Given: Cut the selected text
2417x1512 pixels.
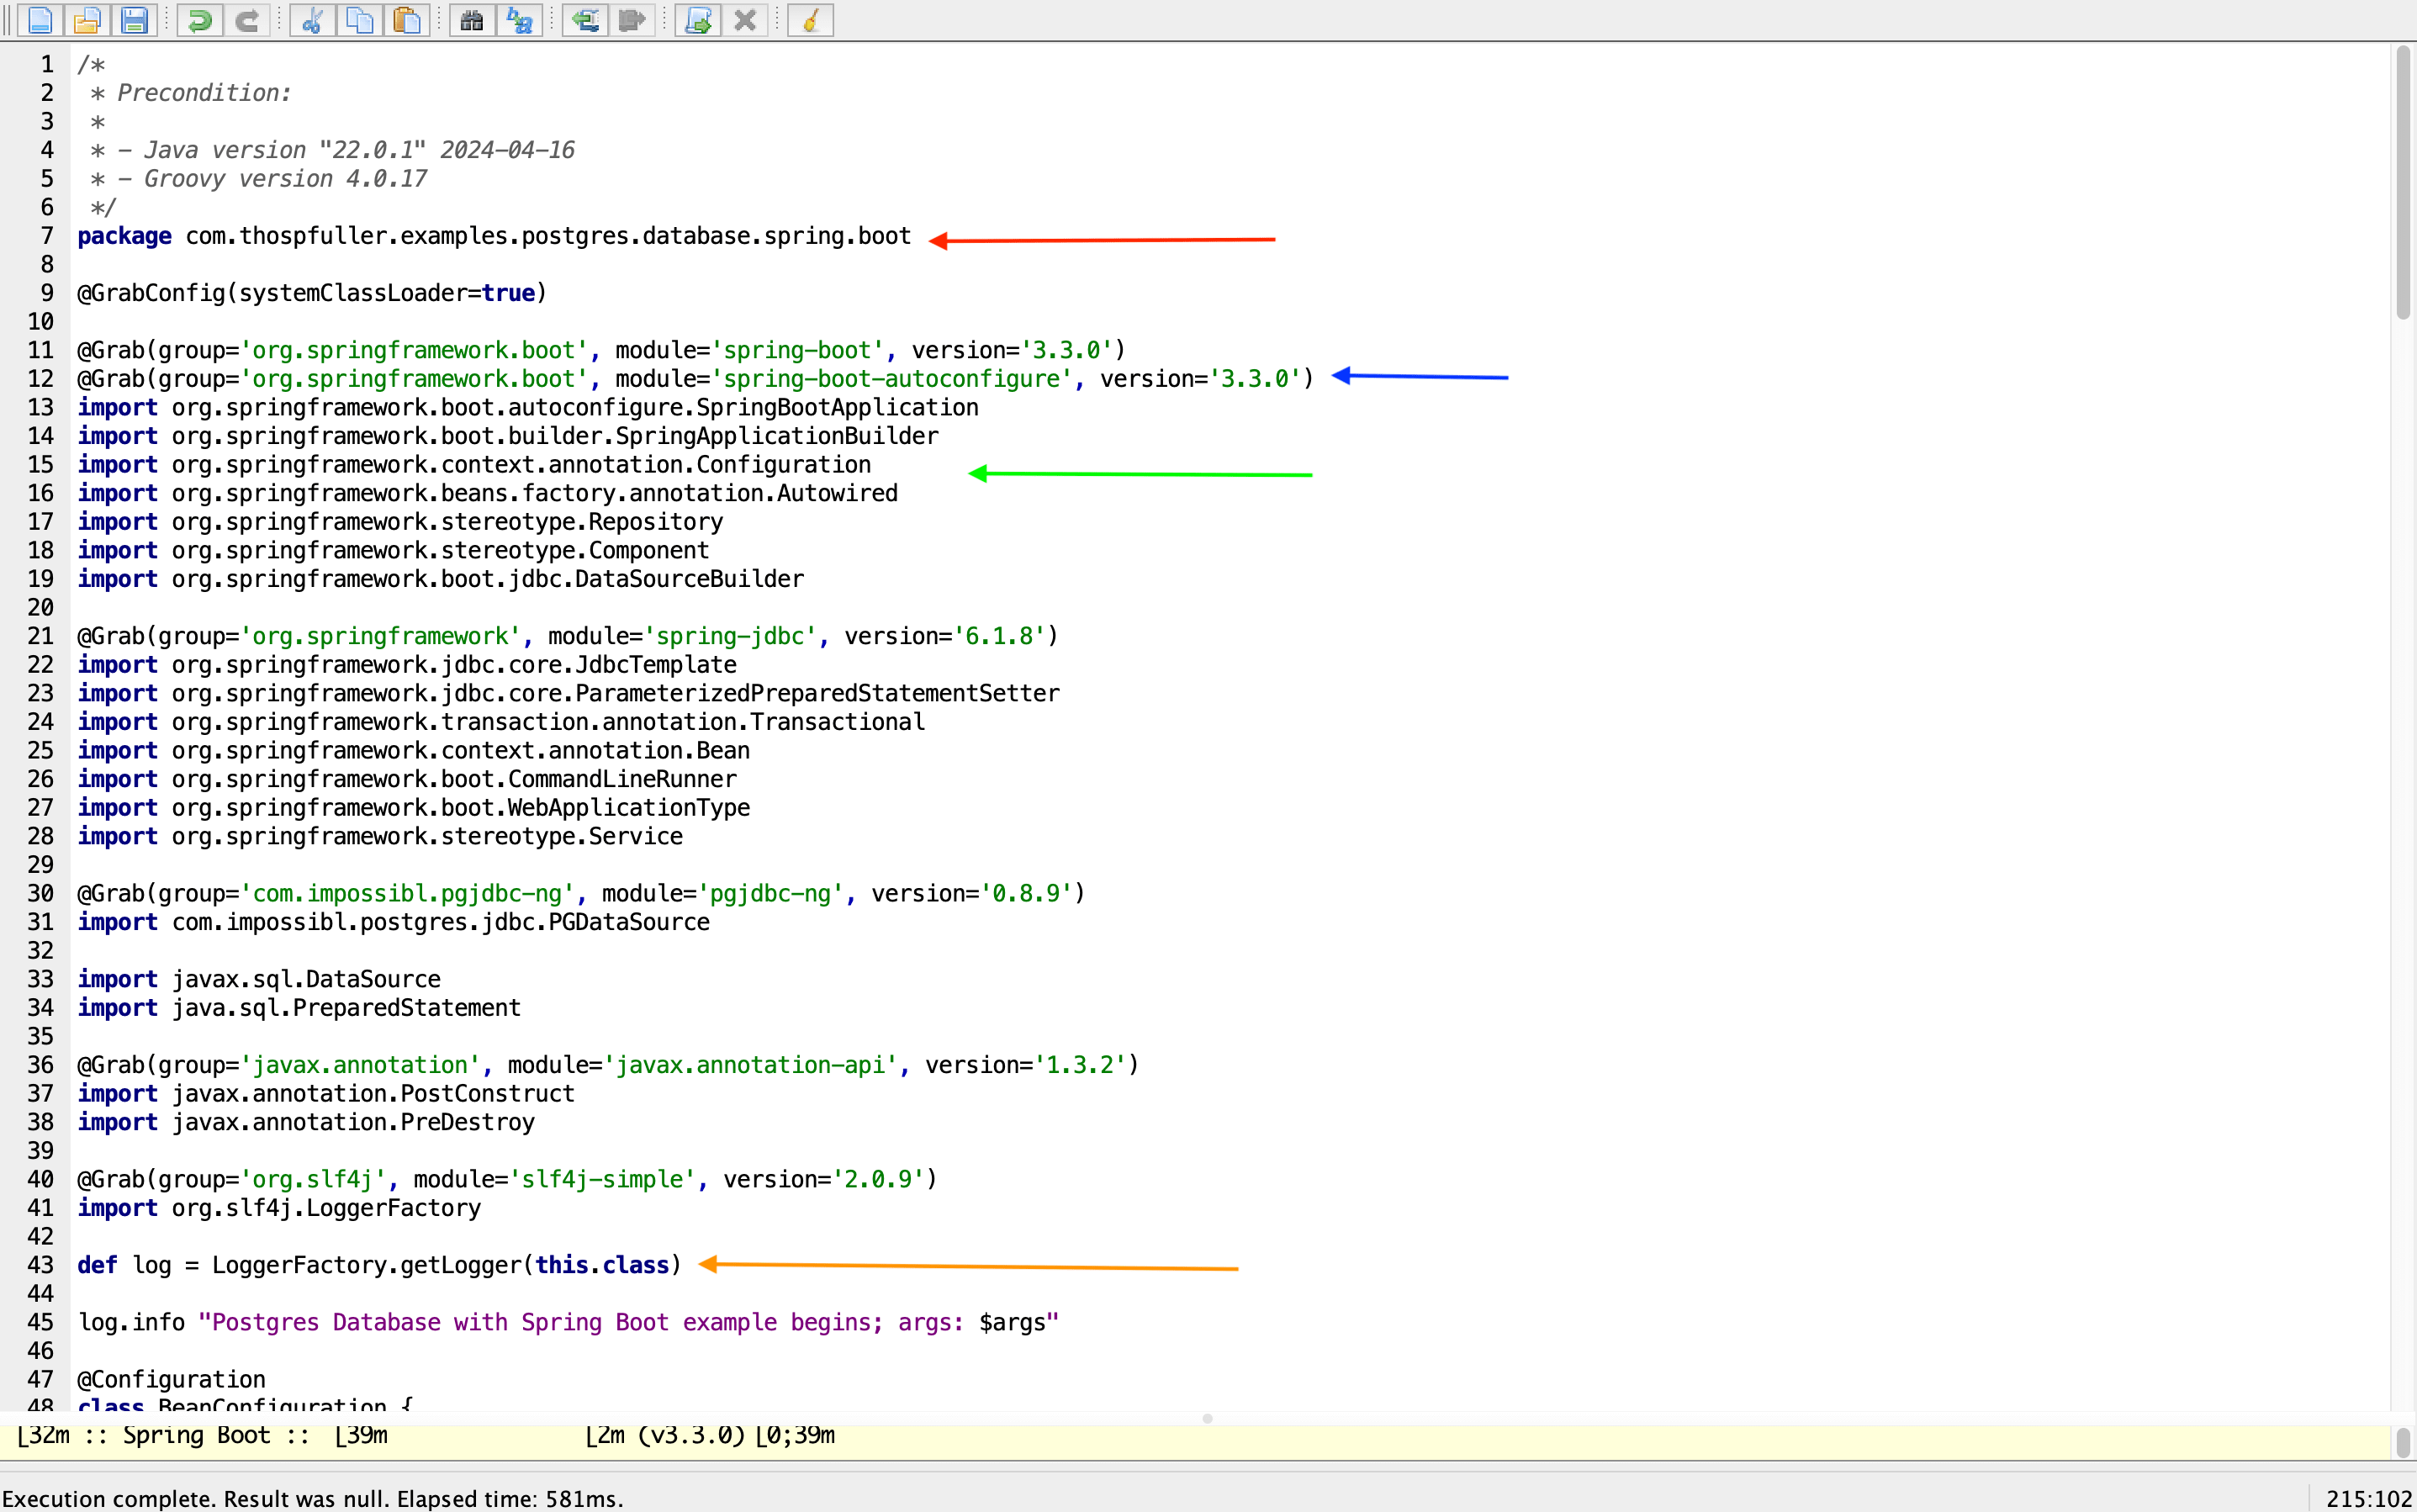Looking at the screenshot, I should pyautogui.click(x=311, y=20).
